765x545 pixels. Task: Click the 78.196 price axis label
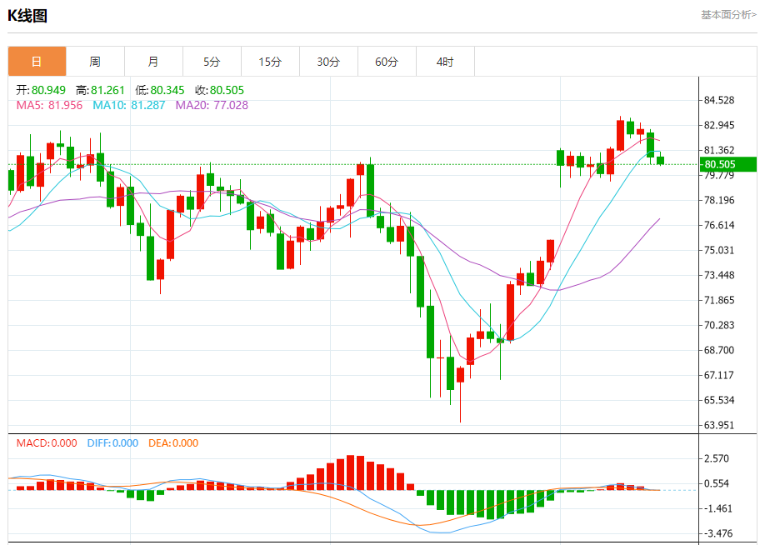pyautogui.click(x=718, y=200)
